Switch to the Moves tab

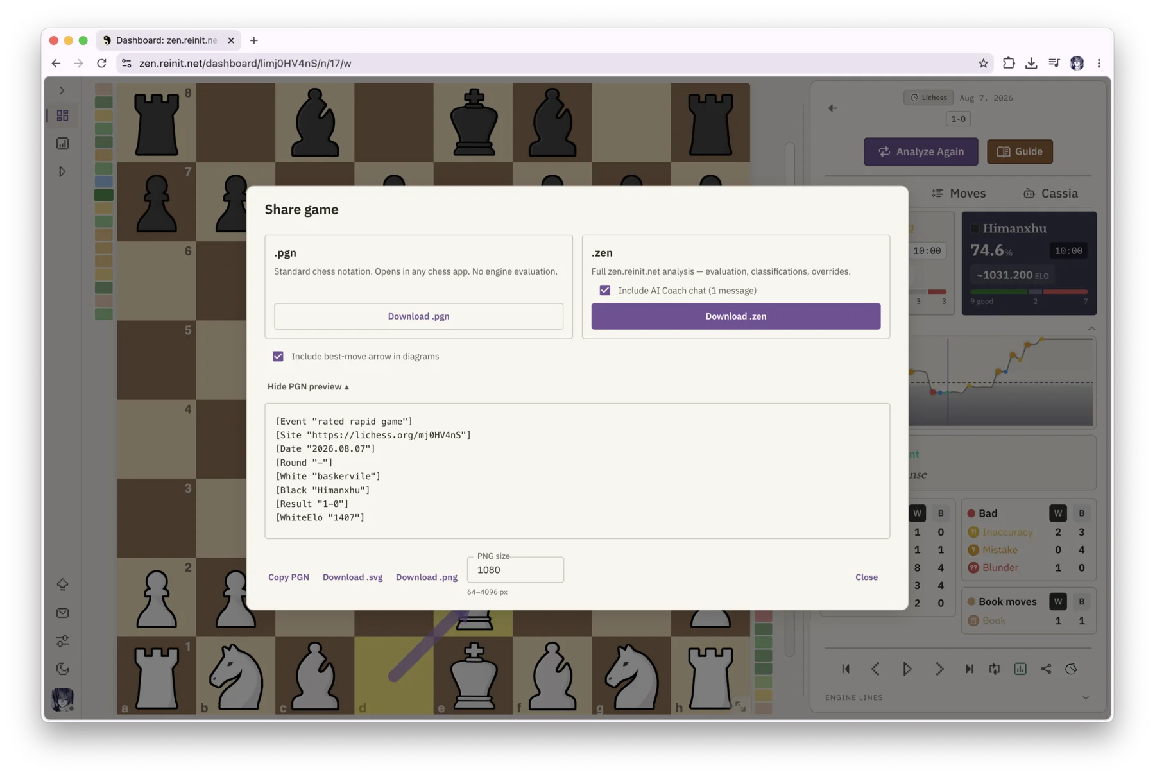coord(959,193)
